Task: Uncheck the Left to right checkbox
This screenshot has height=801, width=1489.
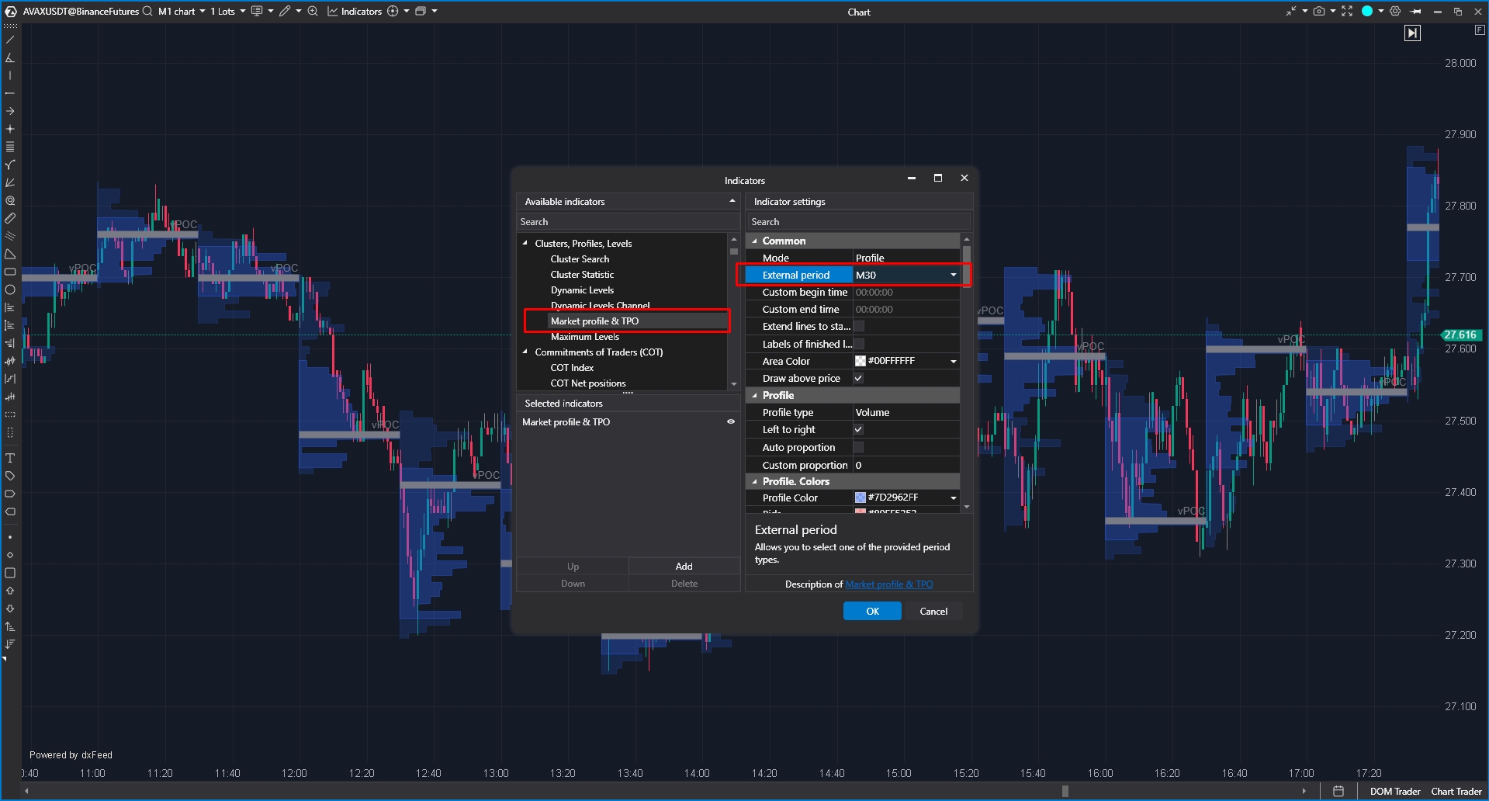Action: [x=858, y=429]
